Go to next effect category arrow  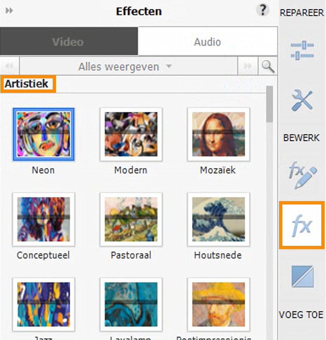(248, 66)
